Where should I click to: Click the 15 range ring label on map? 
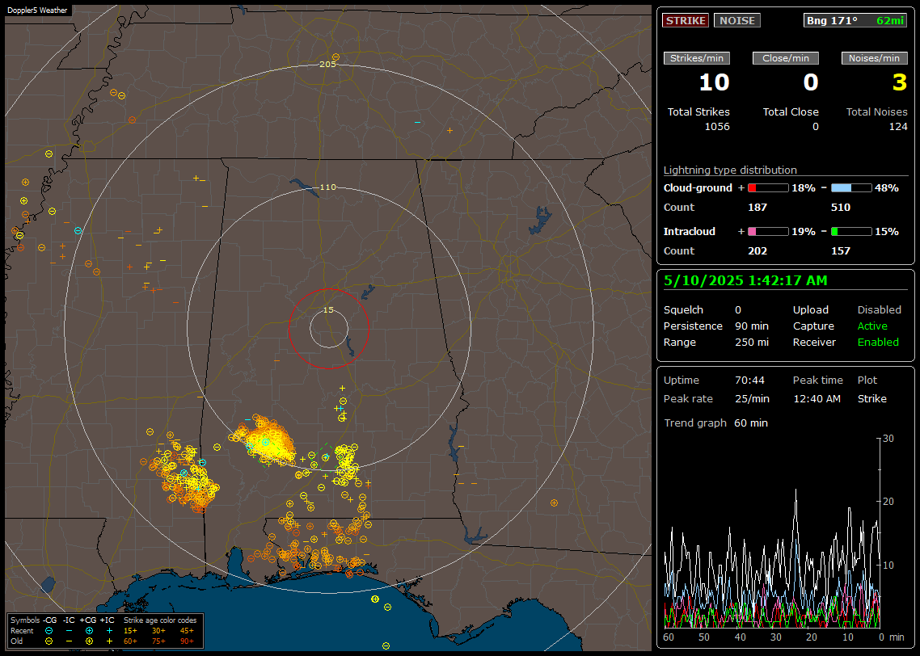(x=328, y=310)
